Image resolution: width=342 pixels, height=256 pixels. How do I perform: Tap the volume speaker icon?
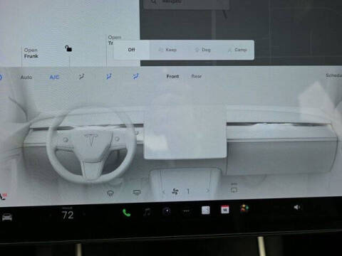click(297, 208)
